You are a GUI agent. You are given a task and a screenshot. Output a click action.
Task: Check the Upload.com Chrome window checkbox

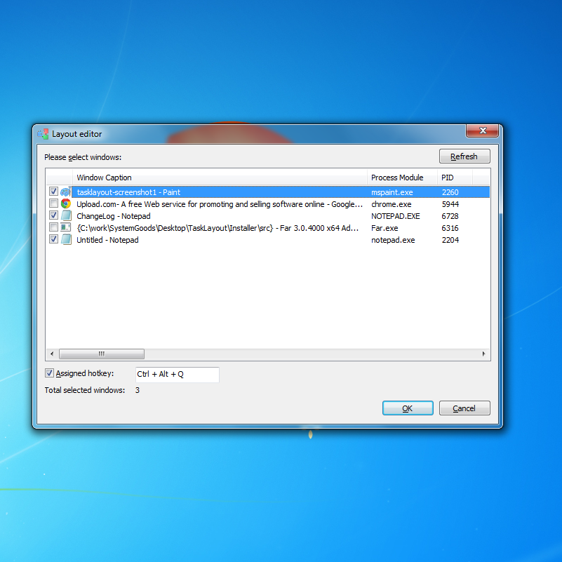click(53, 203)
